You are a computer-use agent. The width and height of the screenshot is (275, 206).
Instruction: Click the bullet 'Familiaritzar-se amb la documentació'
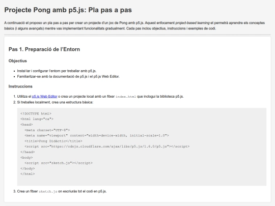(68, 76)
